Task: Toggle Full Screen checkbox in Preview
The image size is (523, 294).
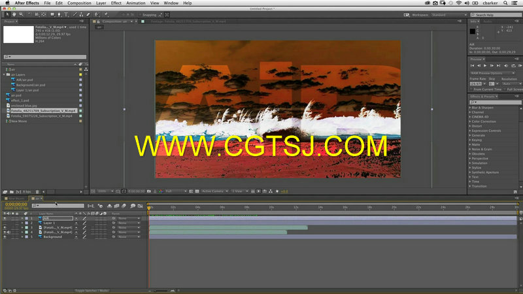Action: pyautogui.click(x=505, y=90)
